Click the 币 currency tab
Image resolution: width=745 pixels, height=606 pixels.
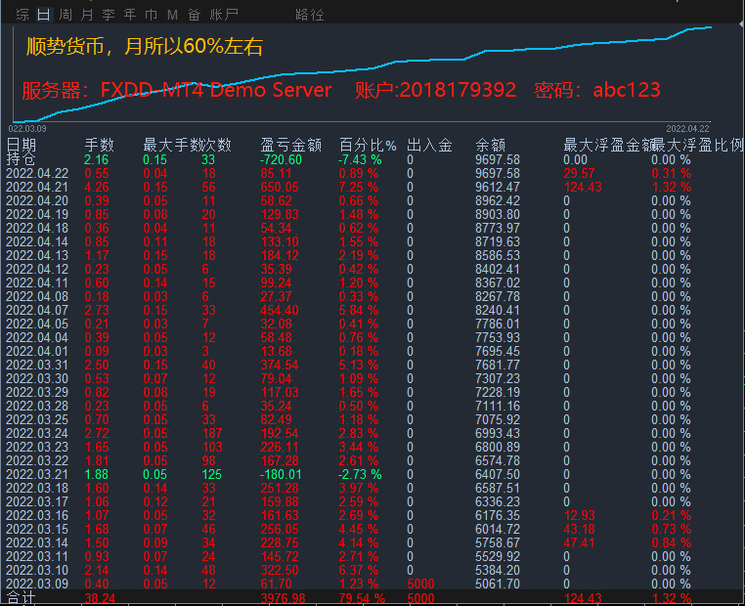coord(151,15)
